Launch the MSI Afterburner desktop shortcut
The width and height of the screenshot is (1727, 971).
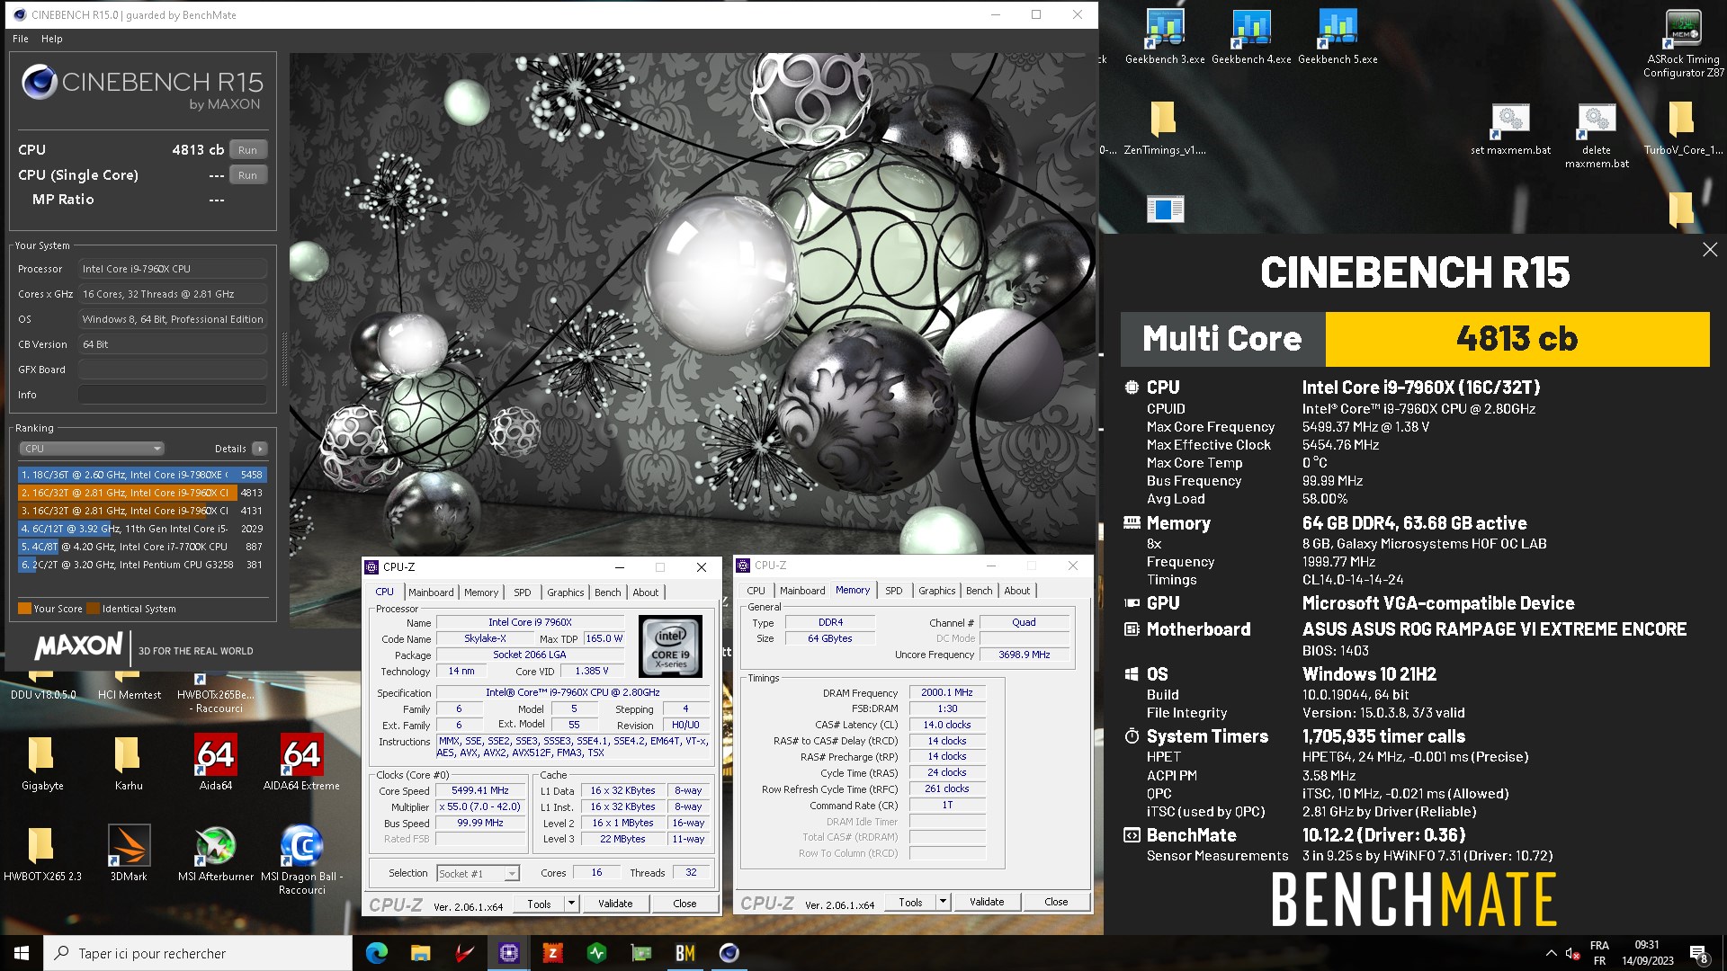216,854
